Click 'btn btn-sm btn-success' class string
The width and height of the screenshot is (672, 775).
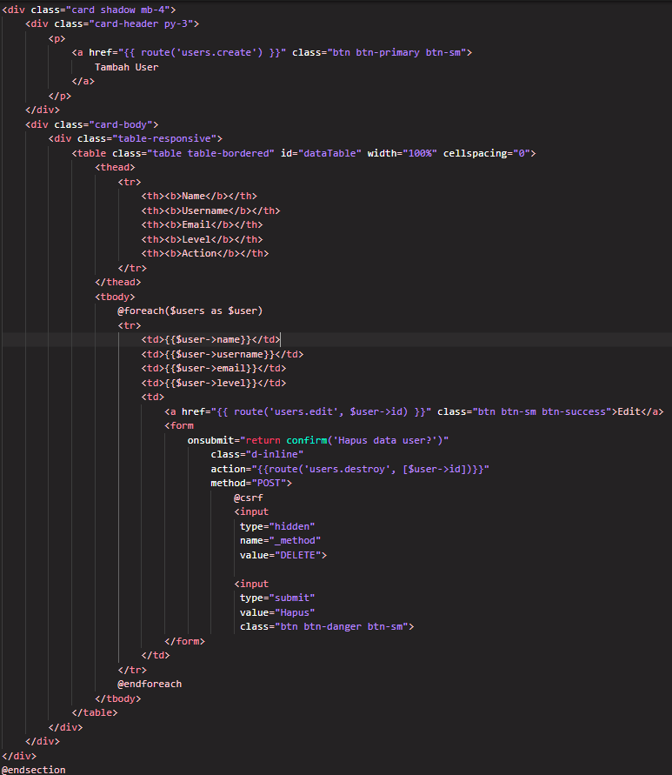coord(542,411)
